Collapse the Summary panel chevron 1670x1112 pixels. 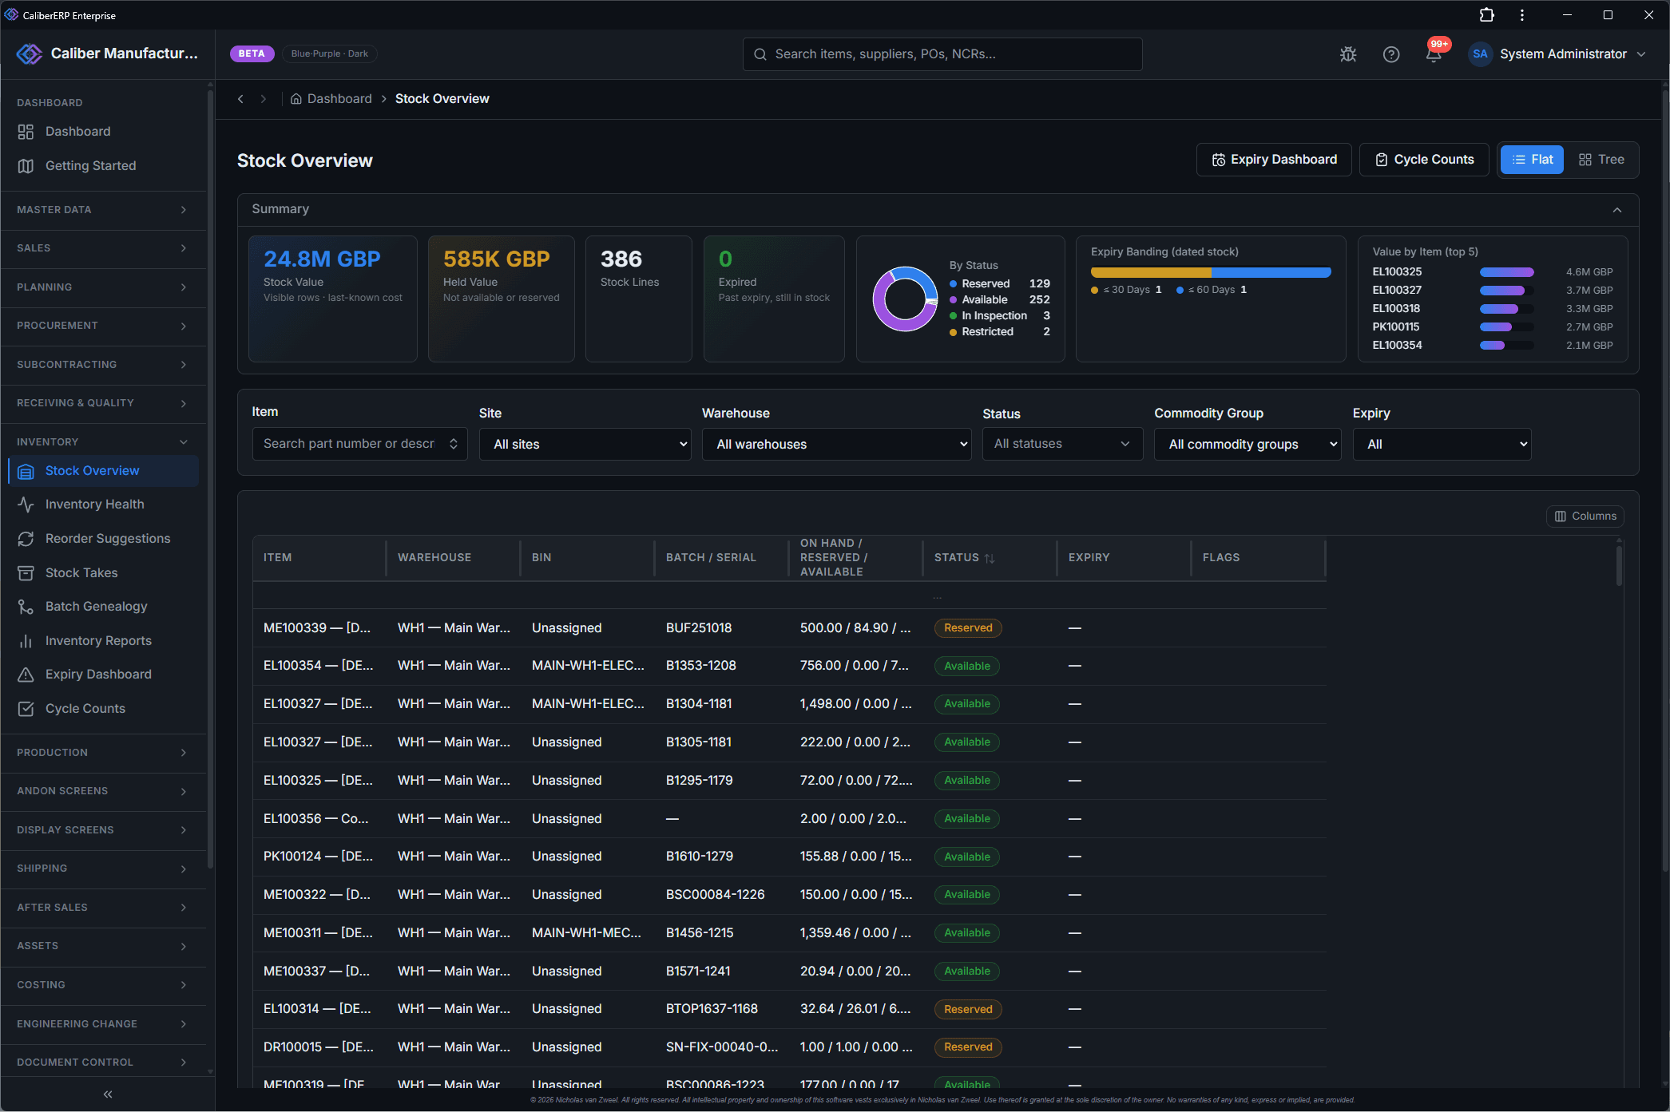click(1616, 210)
